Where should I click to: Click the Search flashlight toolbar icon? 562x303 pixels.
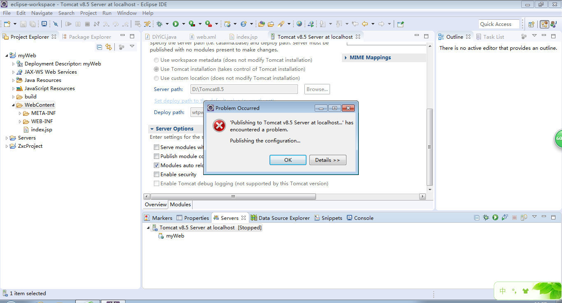click(x=281, y=24)
